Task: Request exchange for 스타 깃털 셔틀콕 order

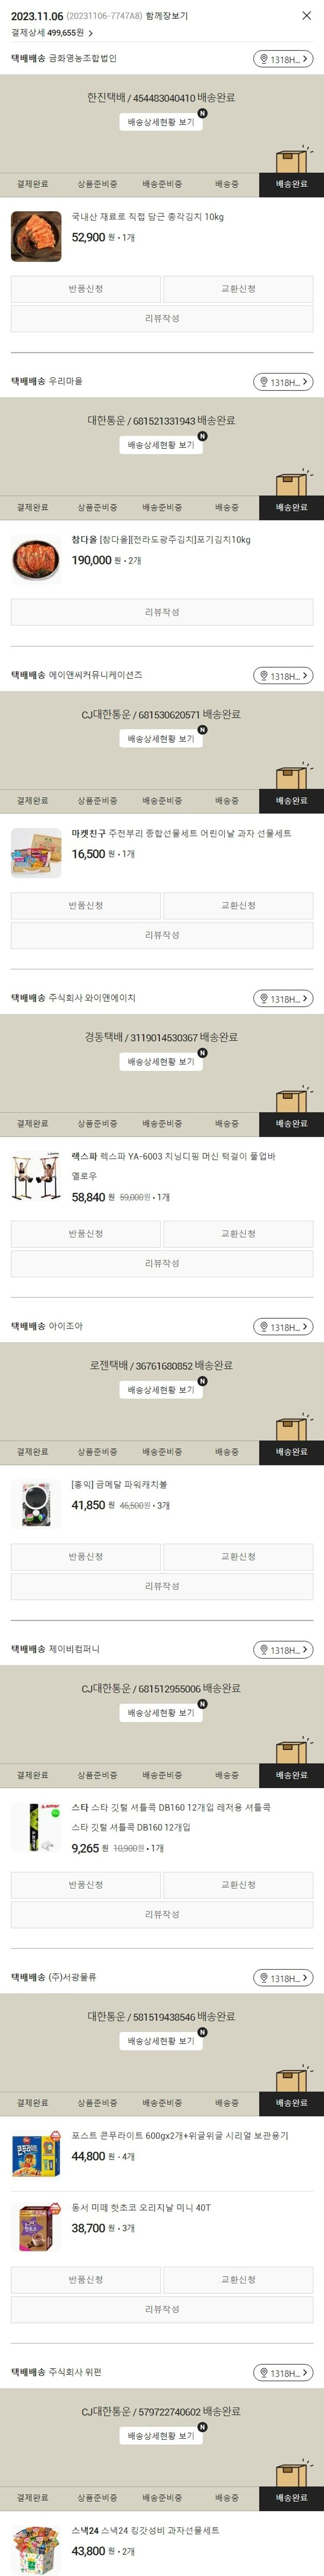Action: tap(238, 1885)
